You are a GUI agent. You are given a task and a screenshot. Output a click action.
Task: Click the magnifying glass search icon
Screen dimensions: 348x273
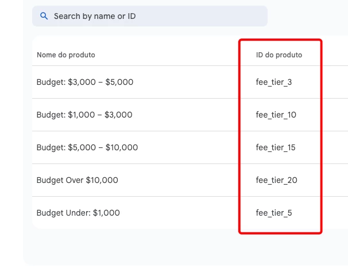[x=44, y=16]
